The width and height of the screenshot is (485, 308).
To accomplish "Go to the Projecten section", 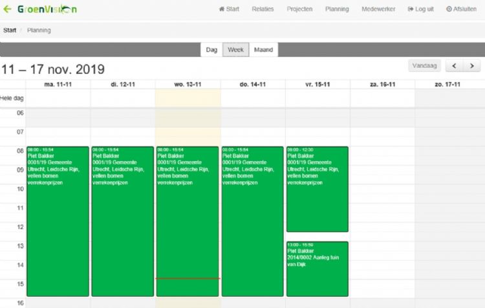I will pos(299,9).
